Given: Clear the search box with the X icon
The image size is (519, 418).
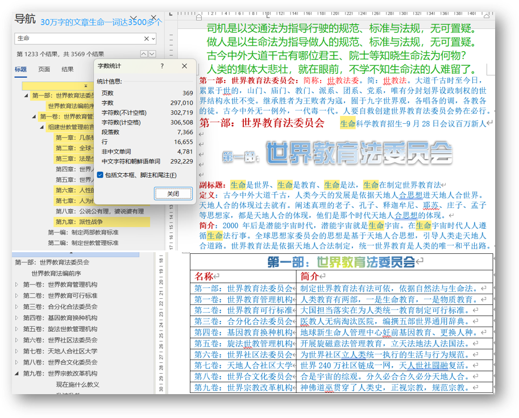Looking at the screenshot, I should pos(147,39).
